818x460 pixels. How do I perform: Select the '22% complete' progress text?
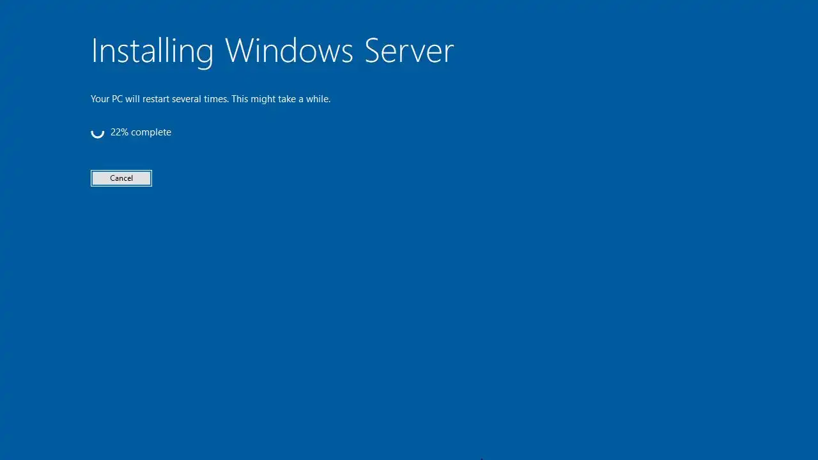click(x=141, y=132)
